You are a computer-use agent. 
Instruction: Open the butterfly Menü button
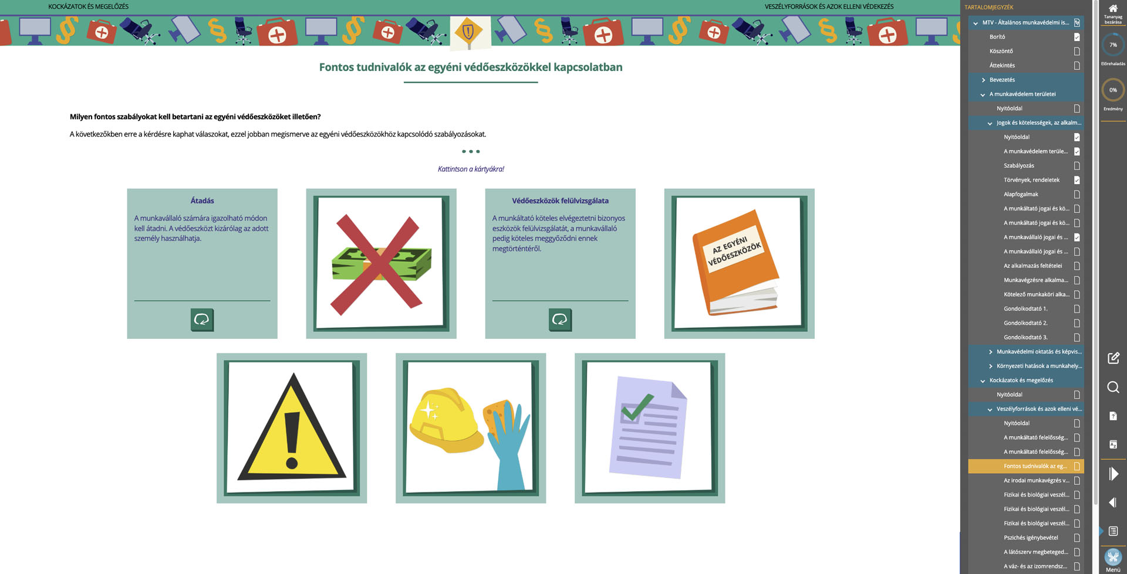[x=1113, y=557]
